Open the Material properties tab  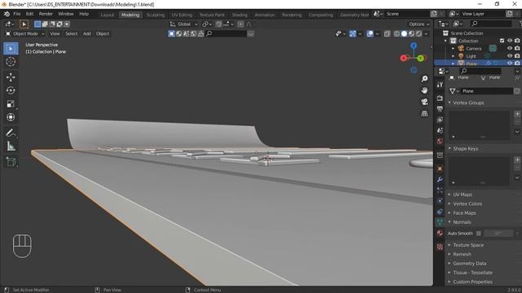[x=440, y=234]
